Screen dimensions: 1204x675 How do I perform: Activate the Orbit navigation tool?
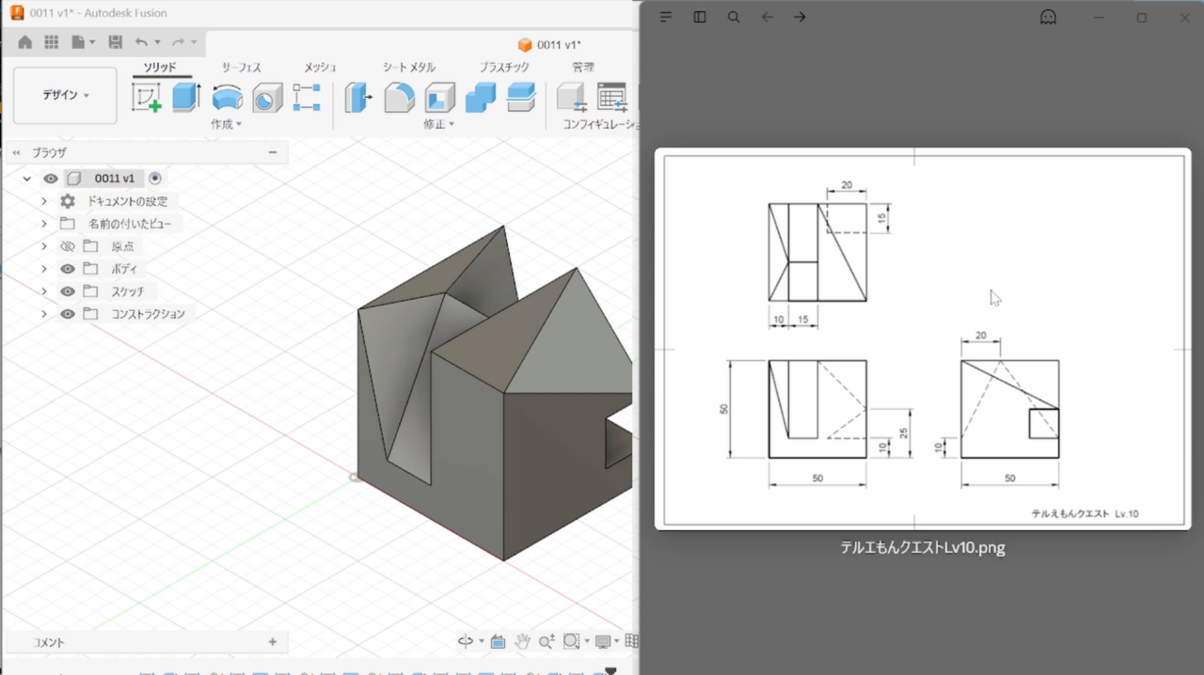pos(465,641)
